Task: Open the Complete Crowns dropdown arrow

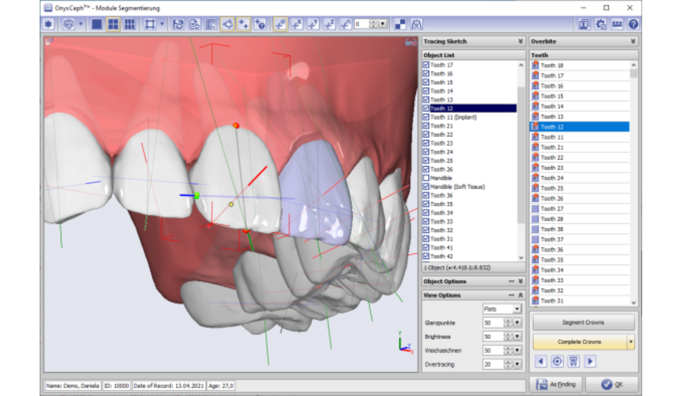Action: point(631,342)
